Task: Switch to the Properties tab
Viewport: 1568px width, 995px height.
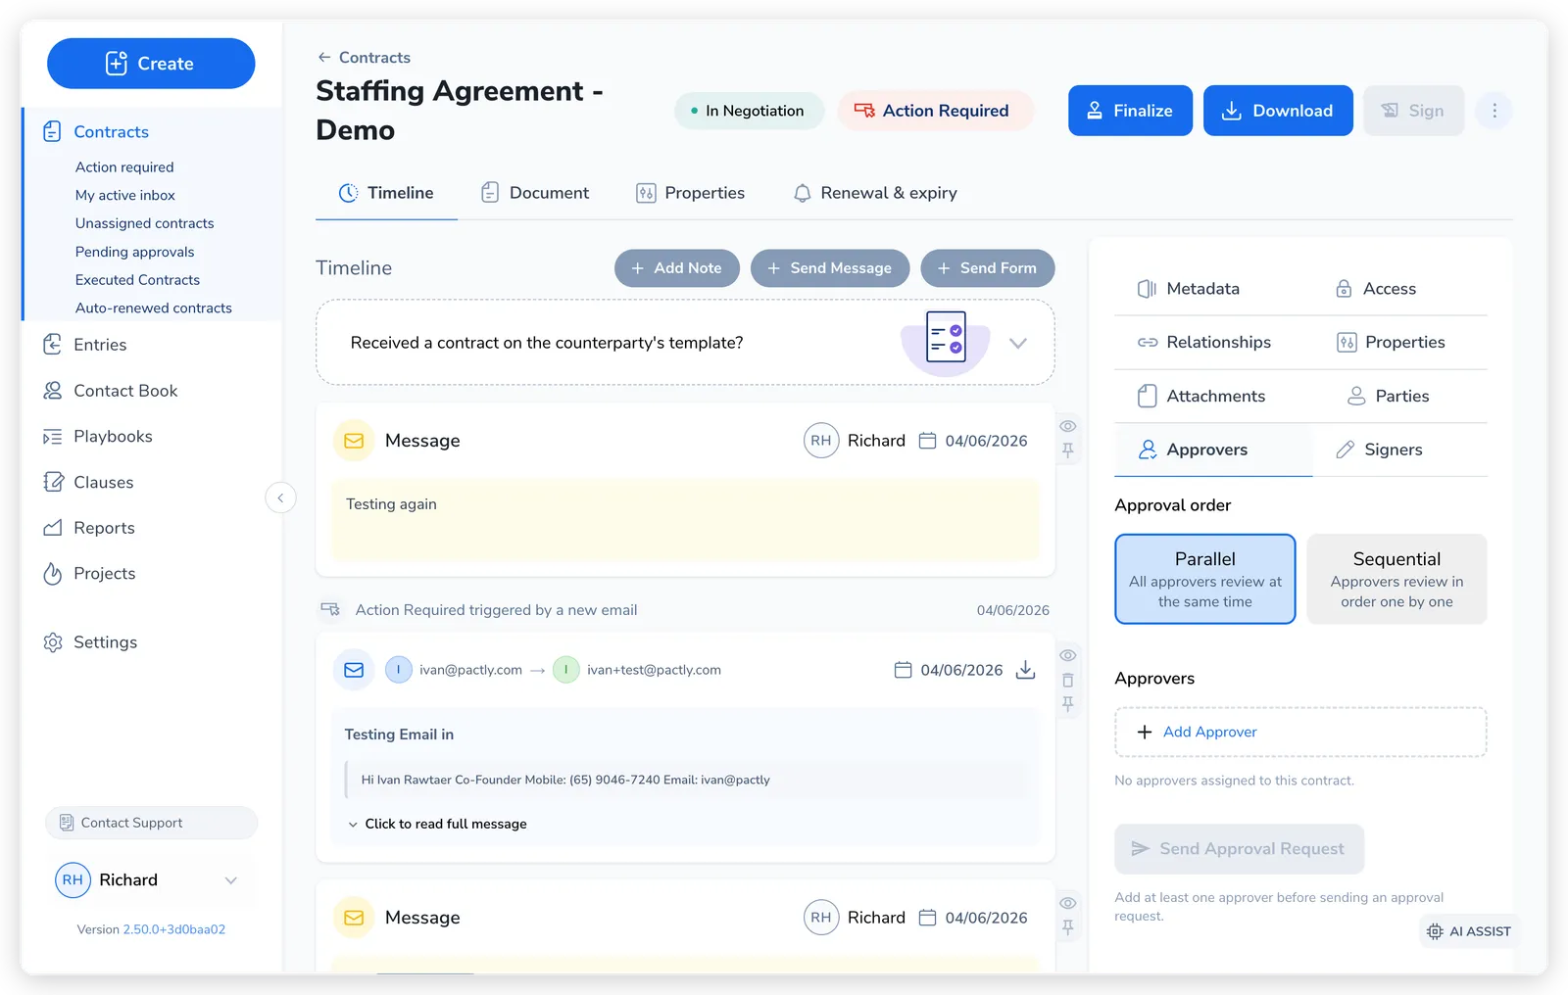Action: point(691,194)
